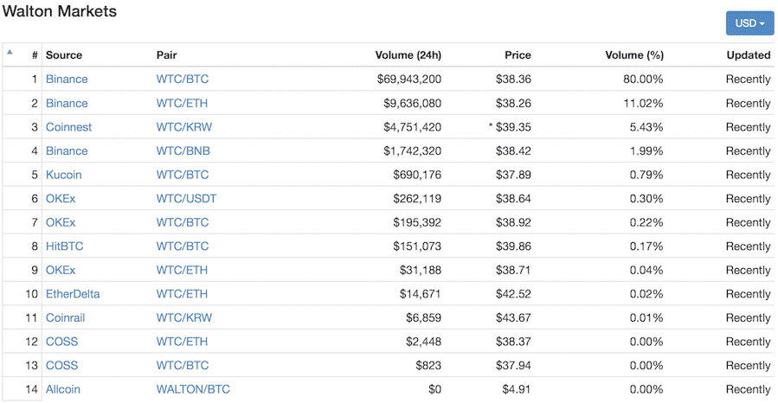Viewport: 778px width, 403px height.
Task: Open COSS source link in row 12
Action: click(x=62, y=342)
